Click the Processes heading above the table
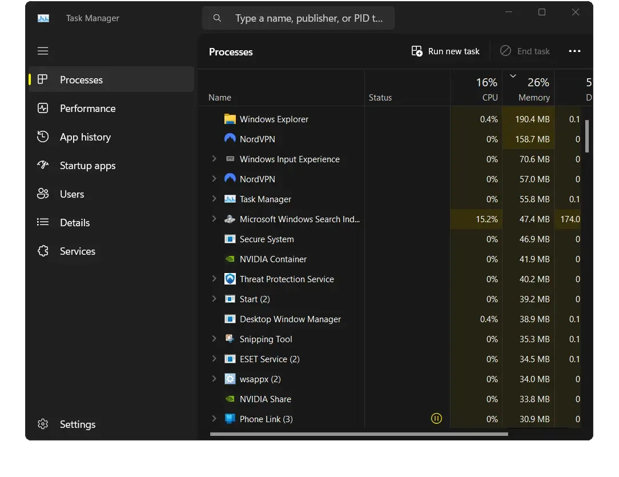619x477 pixels. coord(231,52)
